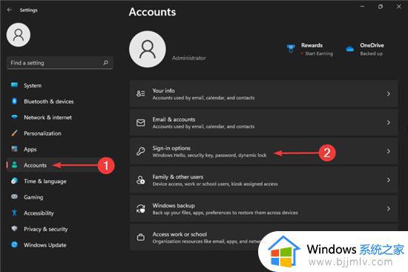Viewport: 408px width, 272px height.
Task: Expand Your info via its chevron
Action: (388, 94)
